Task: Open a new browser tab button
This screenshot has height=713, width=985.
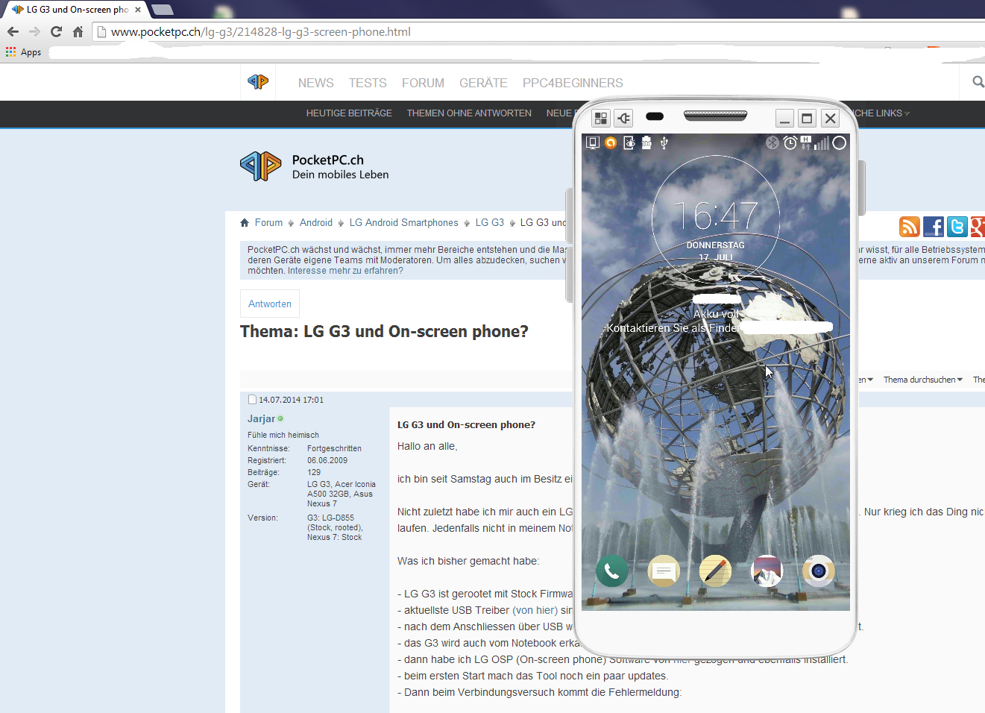Action: (x=162, y=10)
